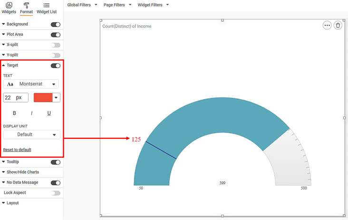Enable the X-split toggle
The image size is (348, 220).
[x=56, y=45]
